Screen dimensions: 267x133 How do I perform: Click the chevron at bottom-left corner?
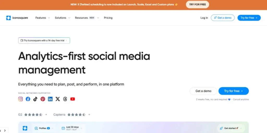[5, 131]
